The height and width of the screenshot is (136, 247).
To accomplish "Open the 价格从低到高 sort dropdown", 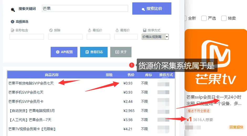I will (x=155, y=37).
